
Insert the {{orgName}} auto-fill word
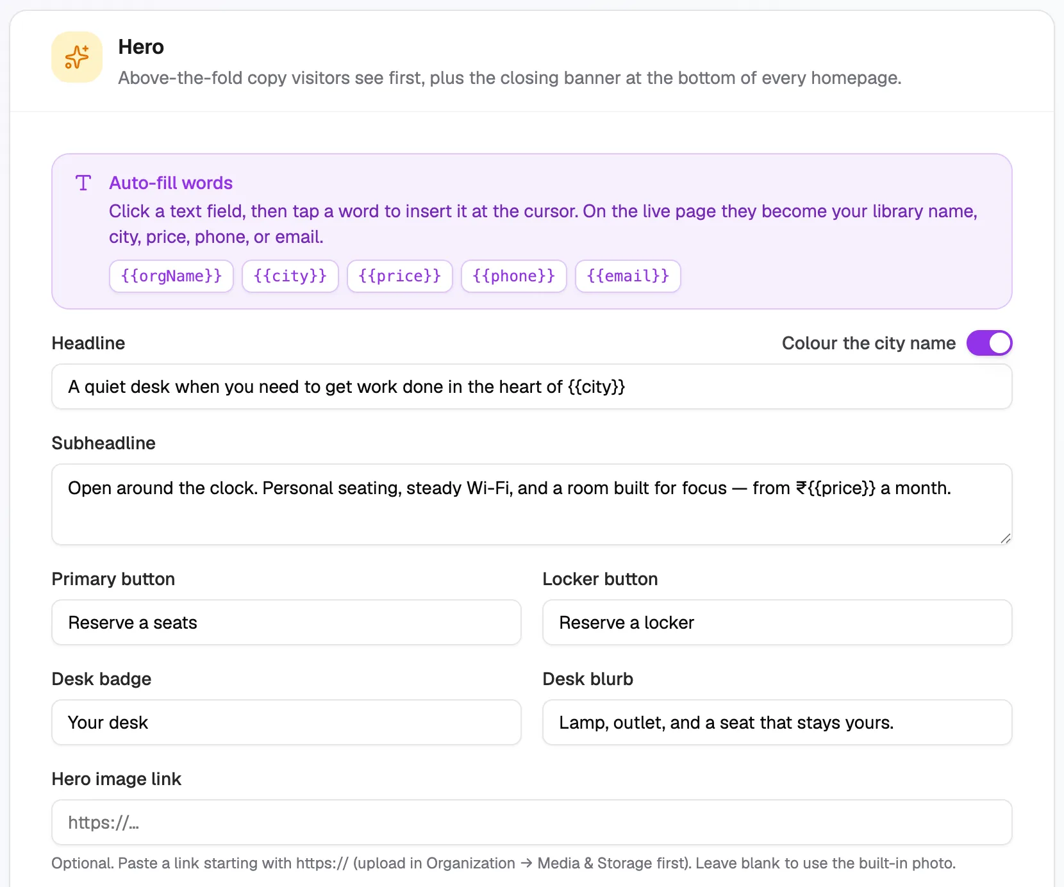tap(171, 276)
